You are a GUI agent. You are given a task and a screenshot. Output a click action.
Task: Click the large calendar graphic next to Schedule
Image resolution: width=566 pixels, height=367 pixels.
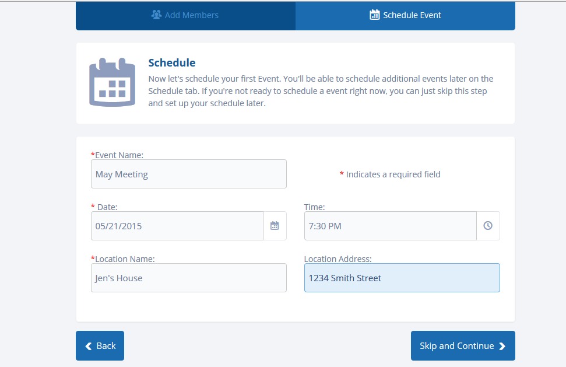click(112, 82)
